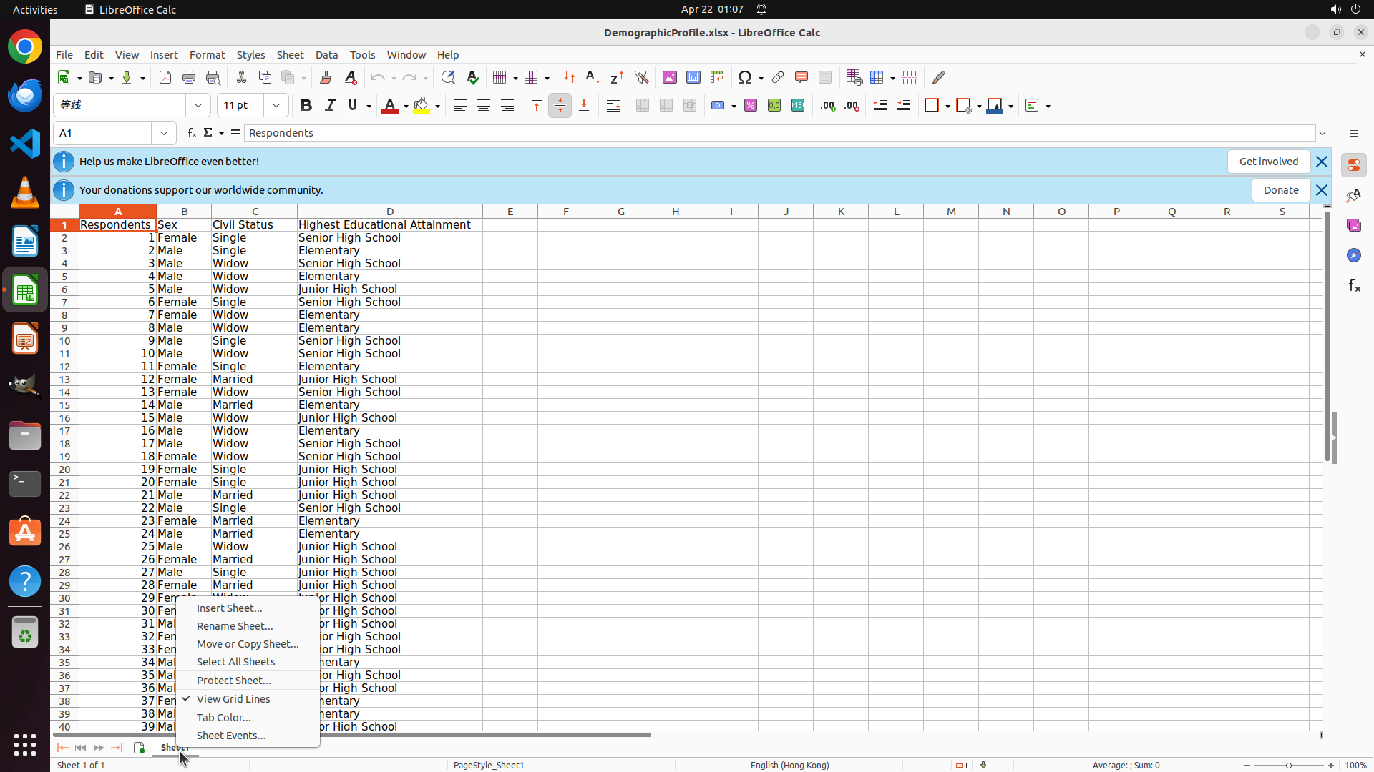The height and width of the screenshot is (772, 1374).
Task: Open the Function Wizard beside Name Box
Action: (x=191, y=133)
